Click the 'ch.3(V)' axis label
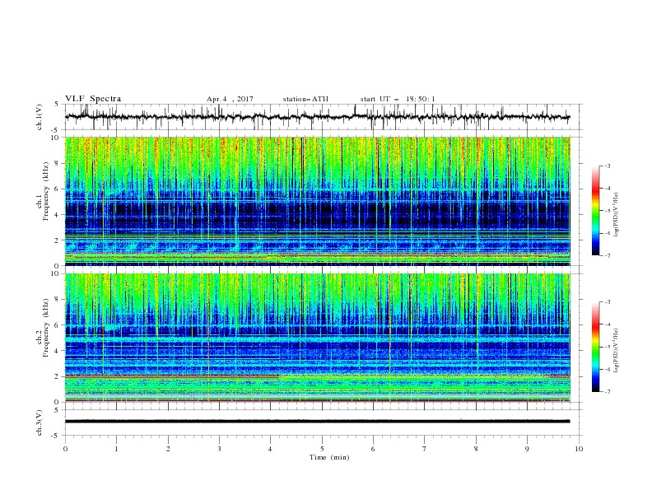Screen dimensions: 652x504 point(39,422)
